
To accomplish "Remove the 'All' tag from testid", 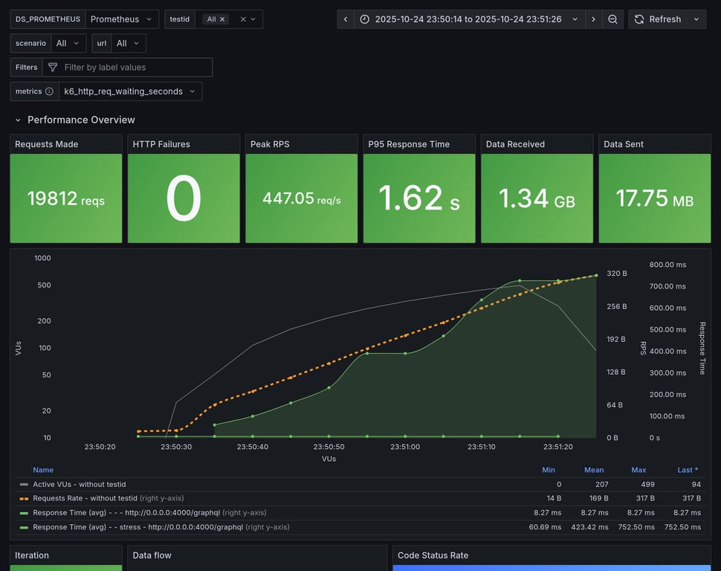I will pos(222,19).
